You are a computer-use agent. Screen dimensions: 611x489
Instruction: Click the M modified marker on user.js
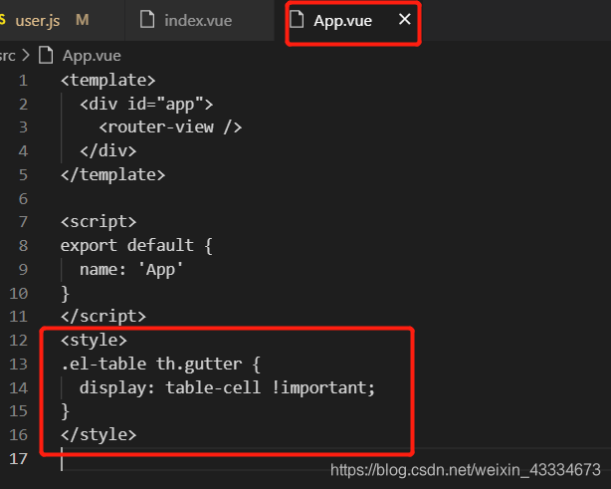(x=83, y=20)
